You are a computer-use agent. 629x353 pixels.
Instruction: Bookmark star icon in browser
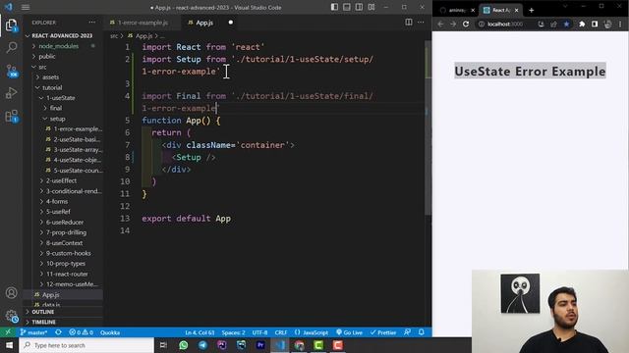[566, 24]
